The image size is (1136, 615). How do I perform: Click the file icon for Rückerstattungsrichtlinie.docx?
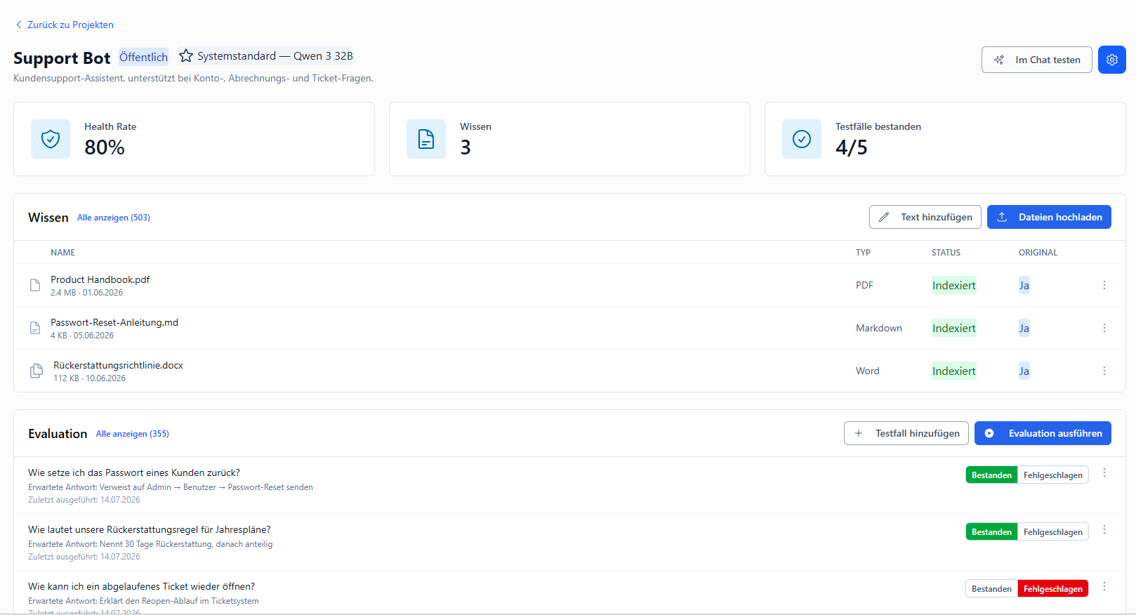pos(37,371)
